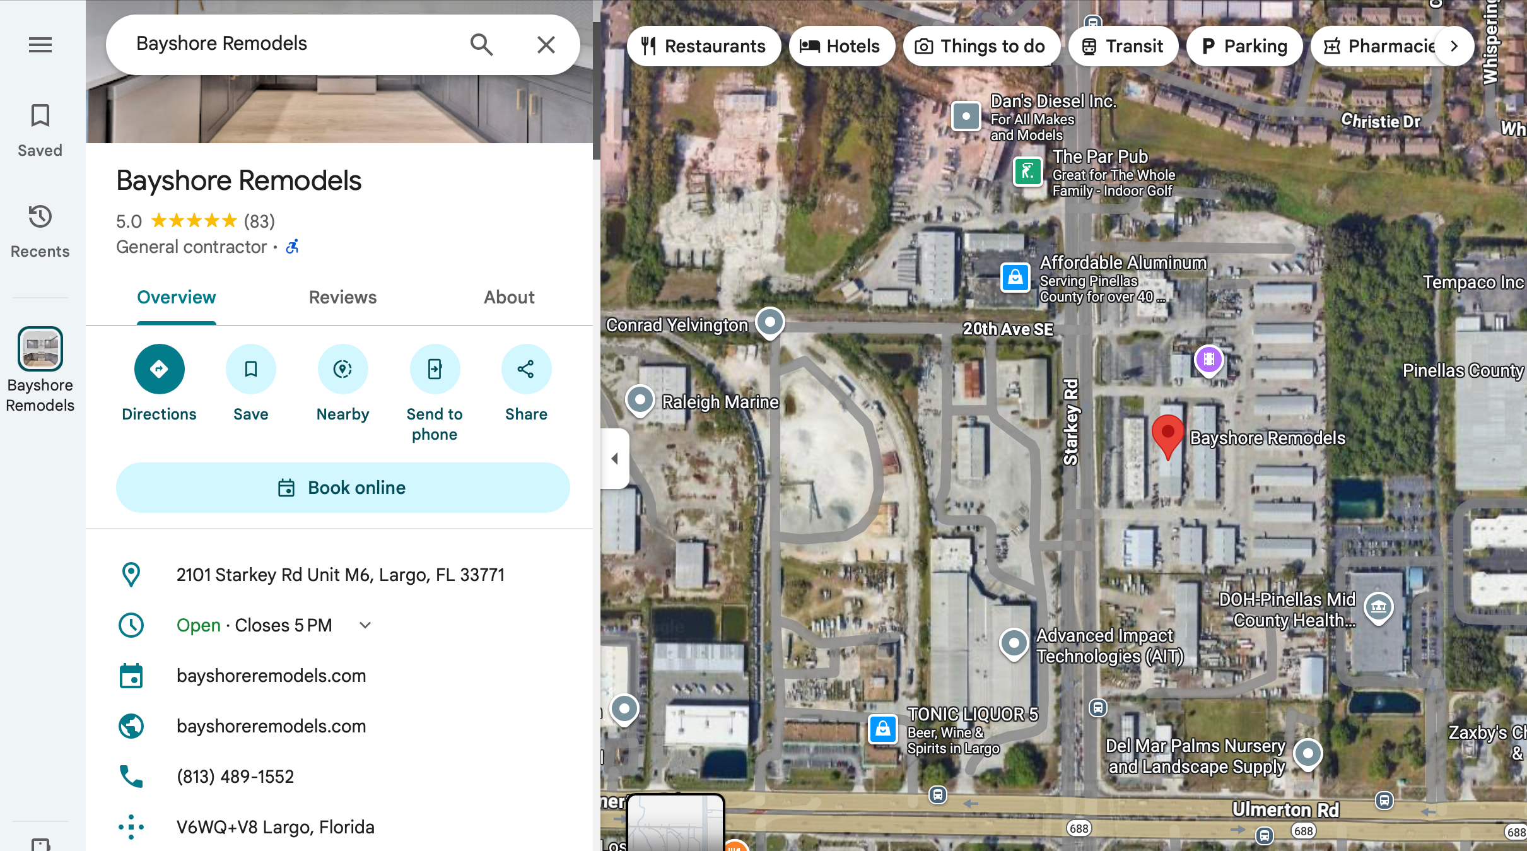Click the Directions button icon
Viewport: 1527px width, 851px height.
click(x=159, y=369)
